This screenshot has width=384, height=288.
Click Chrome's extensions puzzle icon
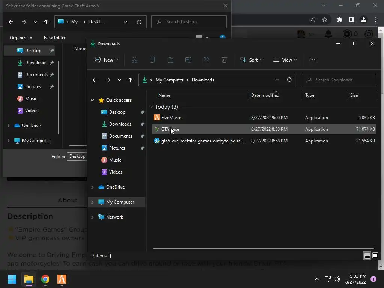[339, 19]
